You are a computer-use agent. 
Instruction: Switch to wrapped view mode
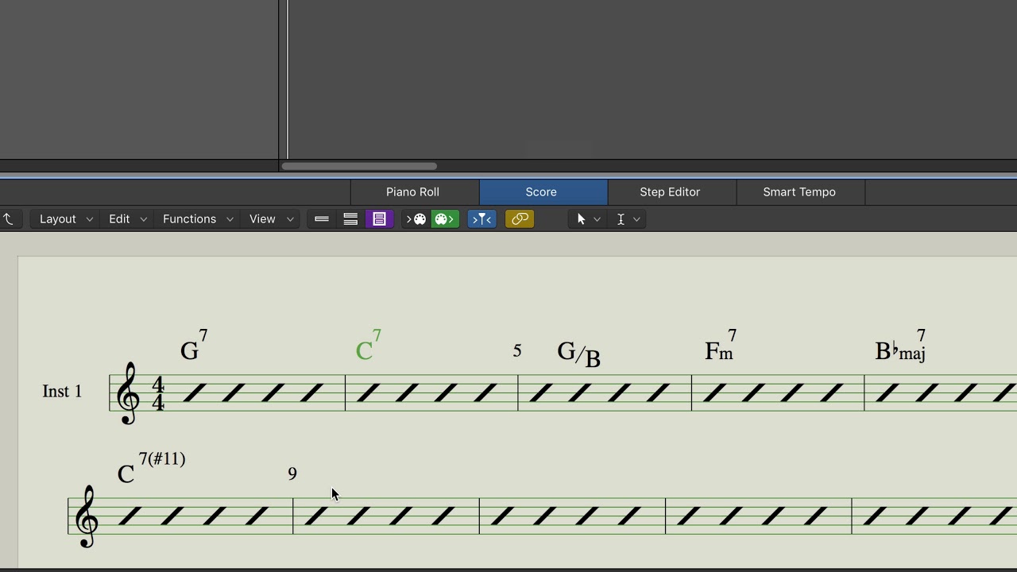tap(350, 219)
